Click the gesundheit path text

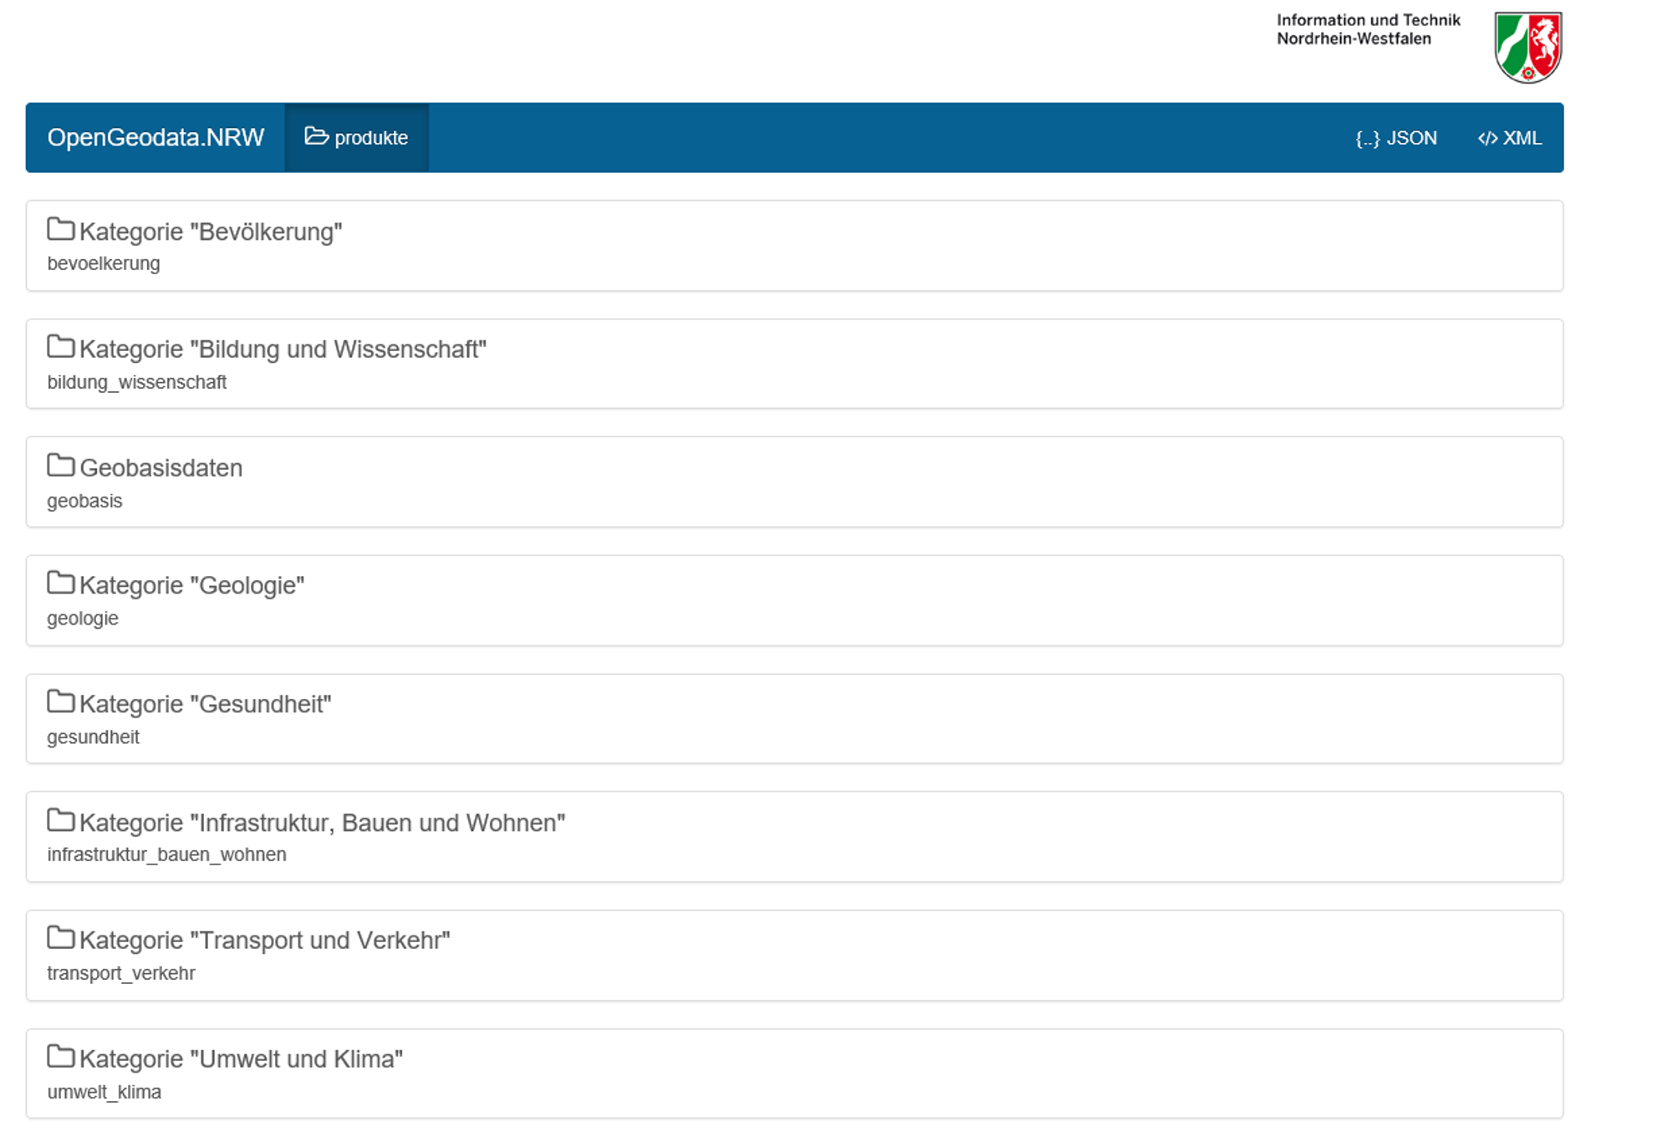tap(93, 737)
